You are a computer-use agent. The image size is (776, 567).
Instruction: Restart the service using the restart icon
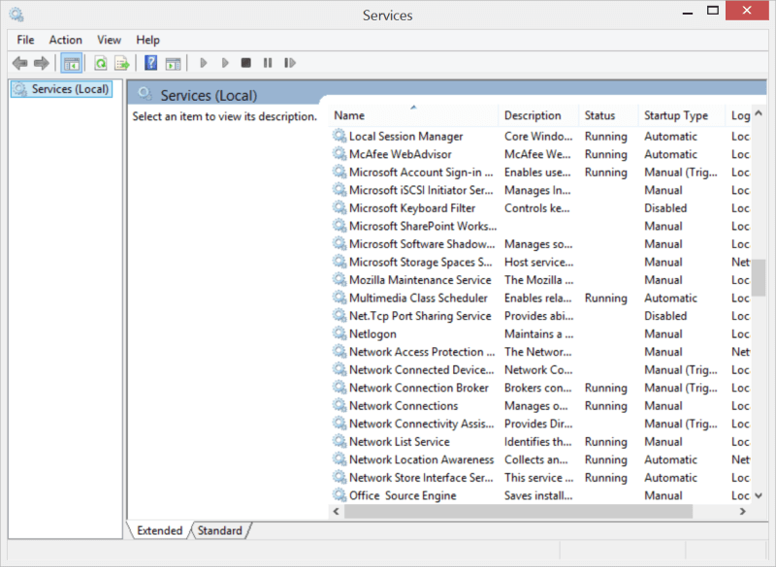coord(289,62)
